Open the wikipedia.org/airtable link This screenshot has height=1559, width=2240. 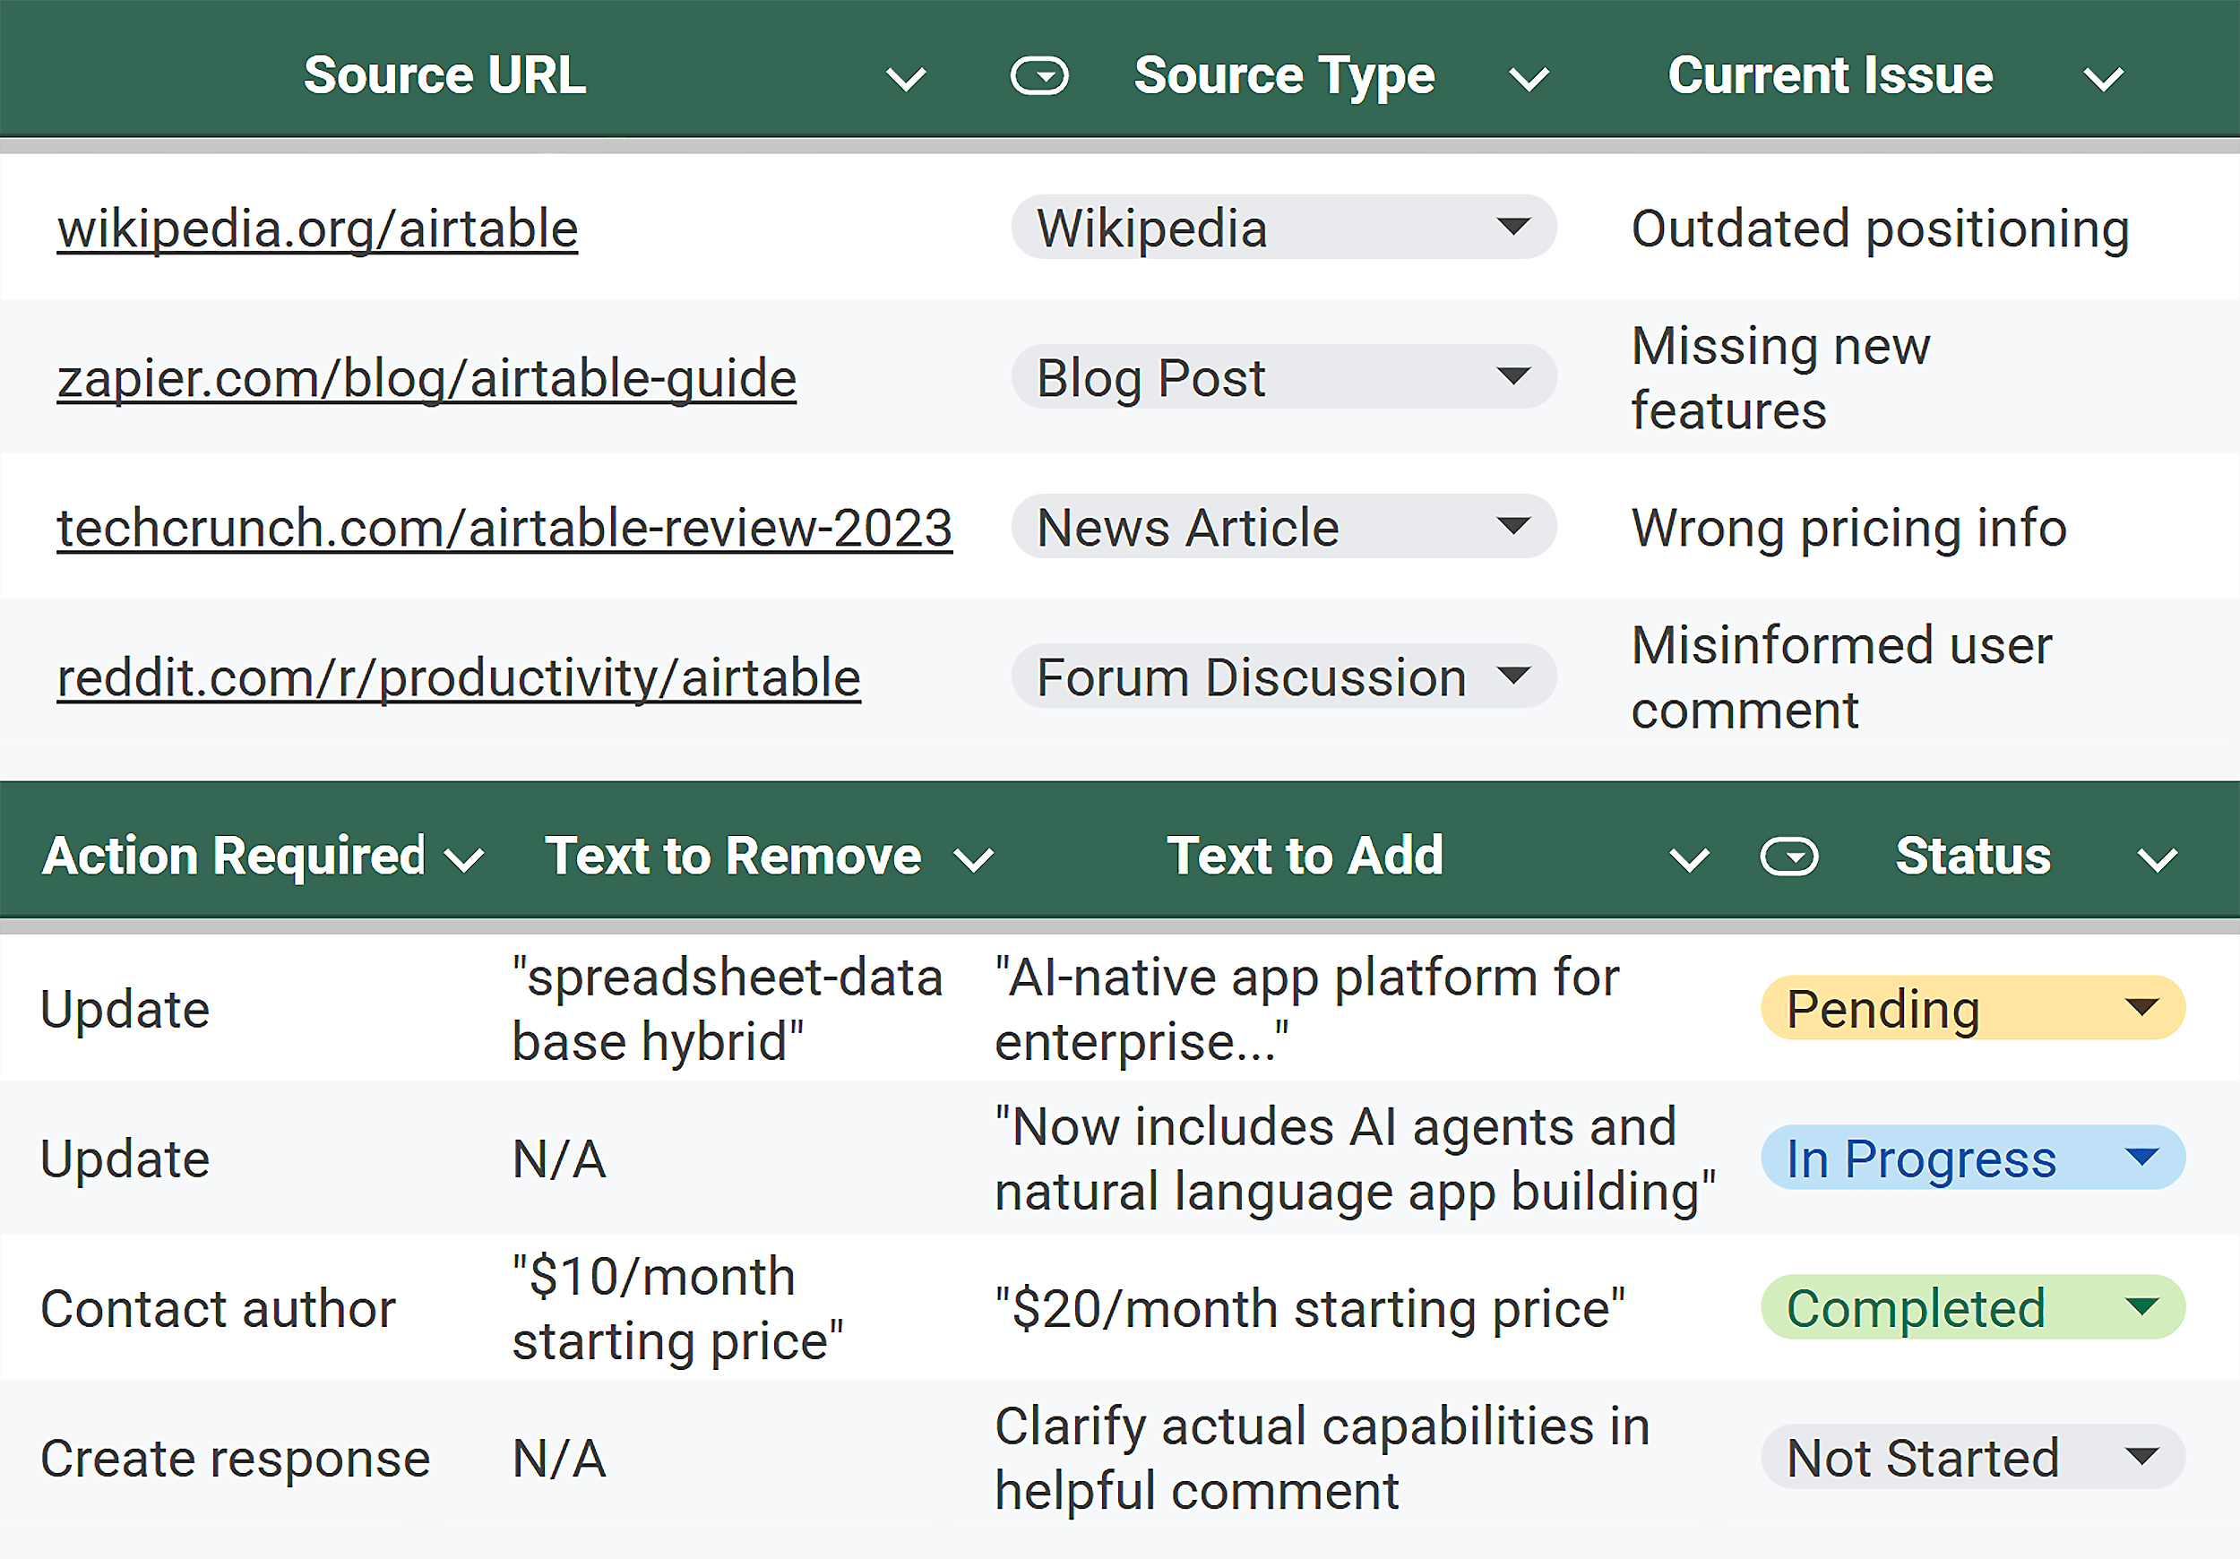click(x=316, y=228)
